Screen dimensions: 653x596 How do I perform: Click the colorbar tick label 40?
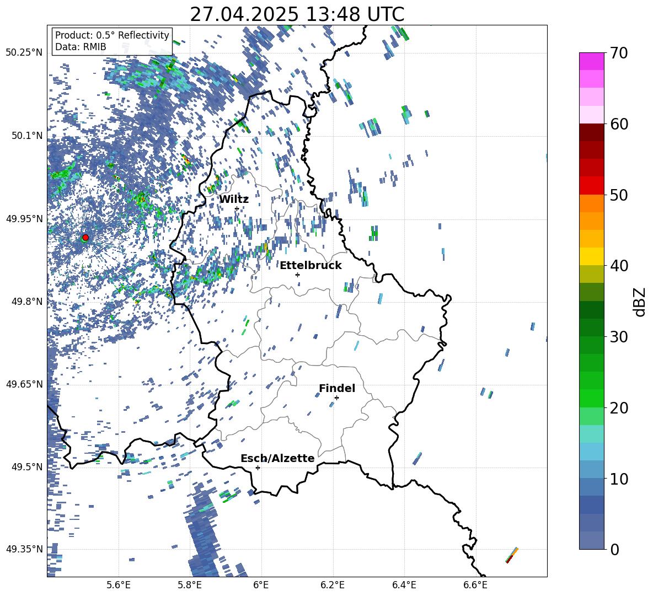click(619, 266)
